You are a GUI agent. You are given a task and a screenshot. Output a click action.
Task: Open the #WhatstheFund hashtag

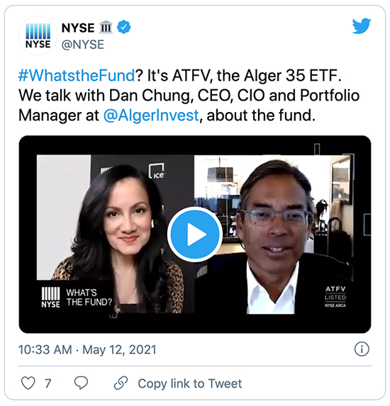click(77, 76)
